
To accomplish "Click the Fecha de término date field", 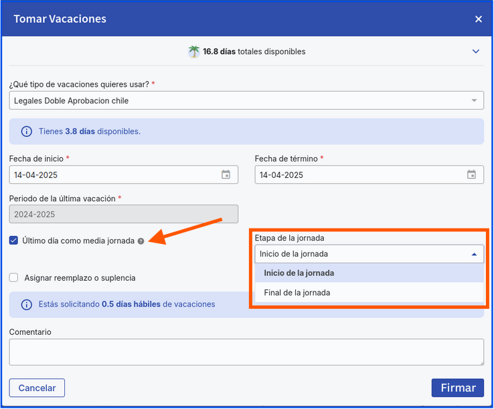I will pos(359,175).
